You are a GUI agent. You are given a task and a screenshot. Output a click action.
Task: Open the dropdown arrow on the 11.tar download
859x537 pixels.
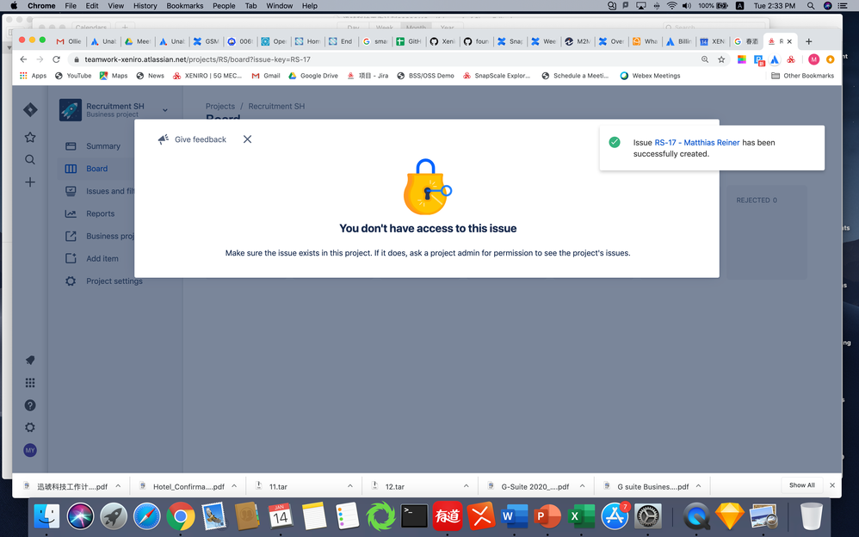[x=349, y=485]
